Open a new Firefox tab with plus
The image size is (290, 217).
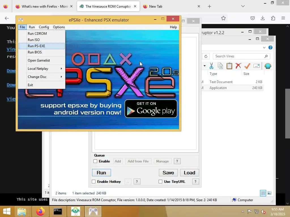209,6
